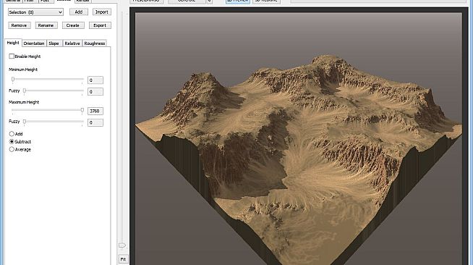Switch to the Relative tab
The image size is (473, 265).
pyautogui.click(x=72, y=43)
